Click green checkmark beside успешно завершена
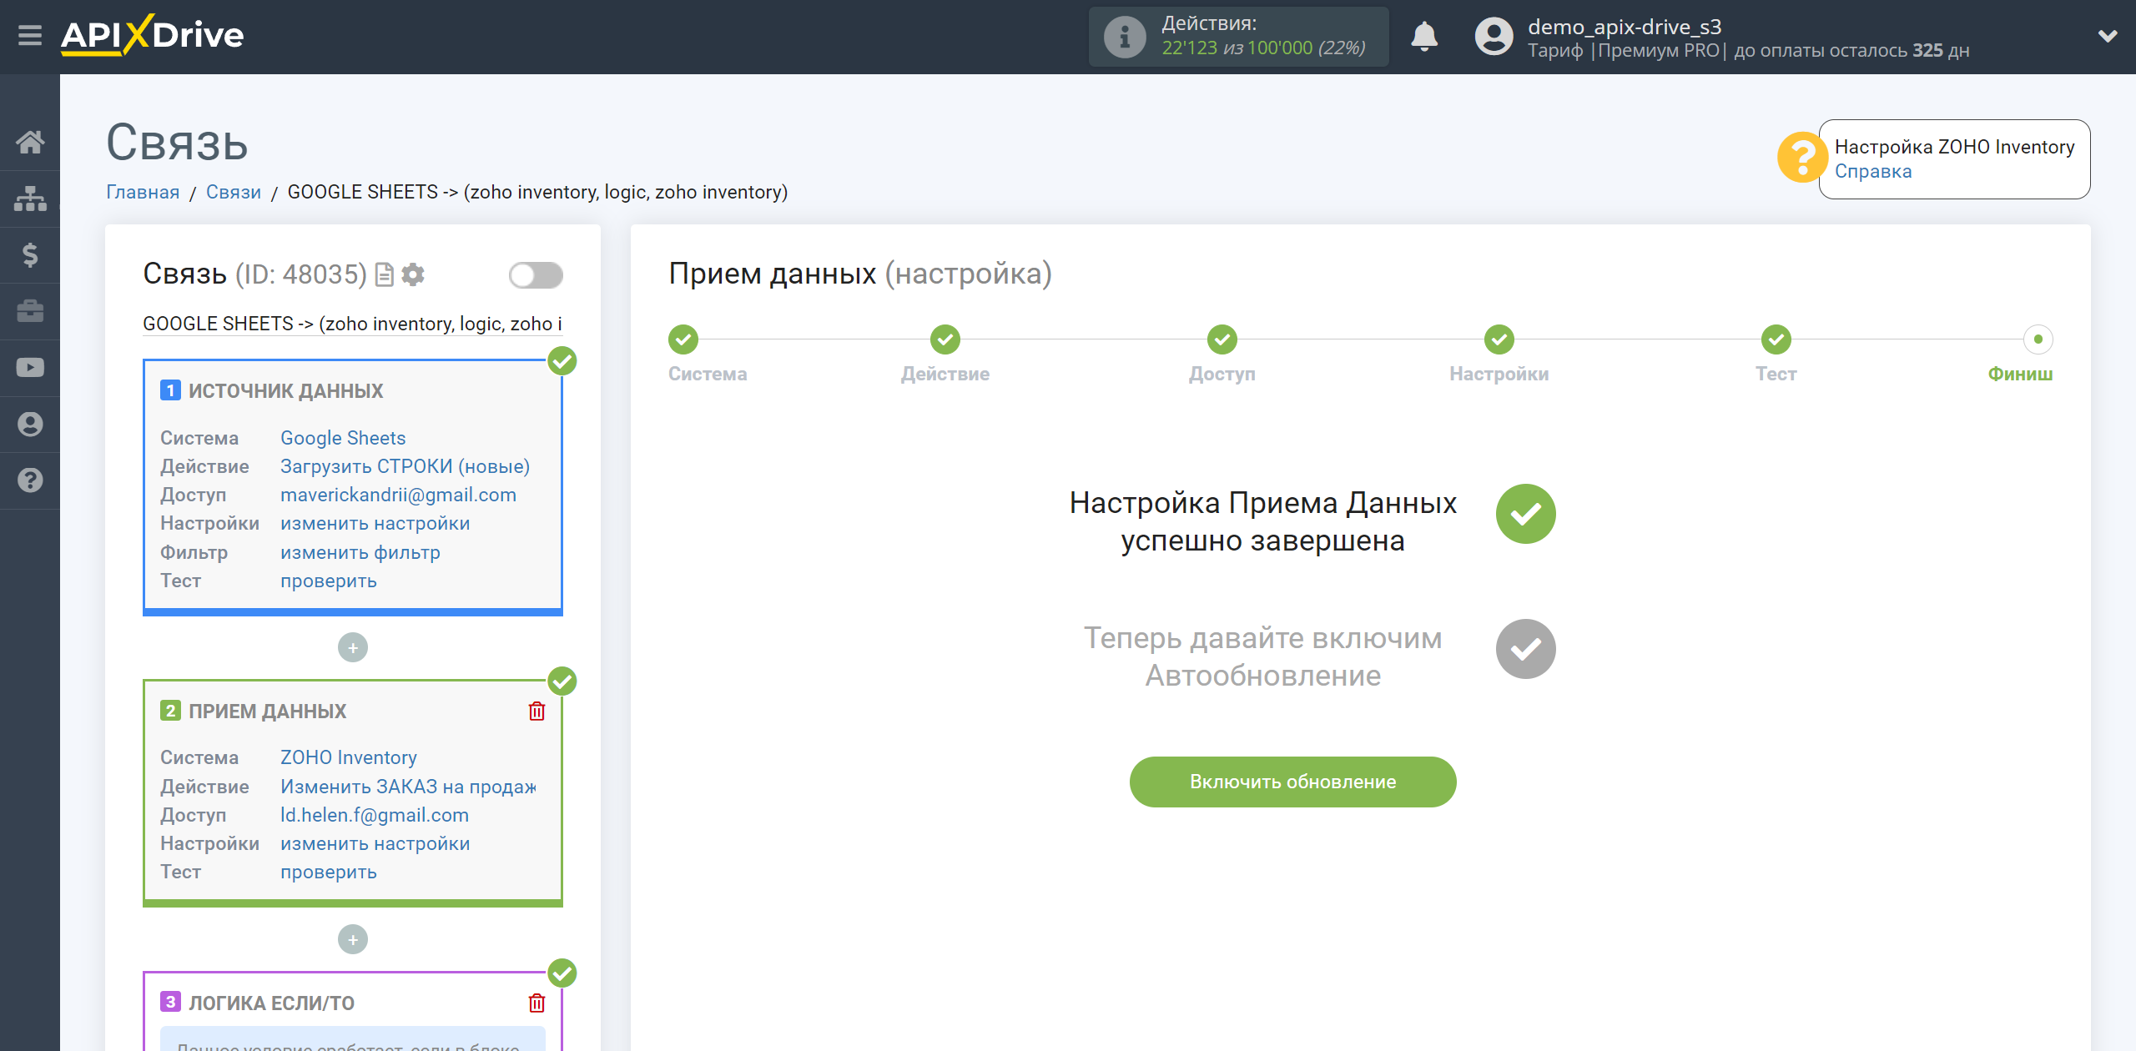Image resolution: width=2136 pixels, height=1051 pixels. coord(1526,514)
